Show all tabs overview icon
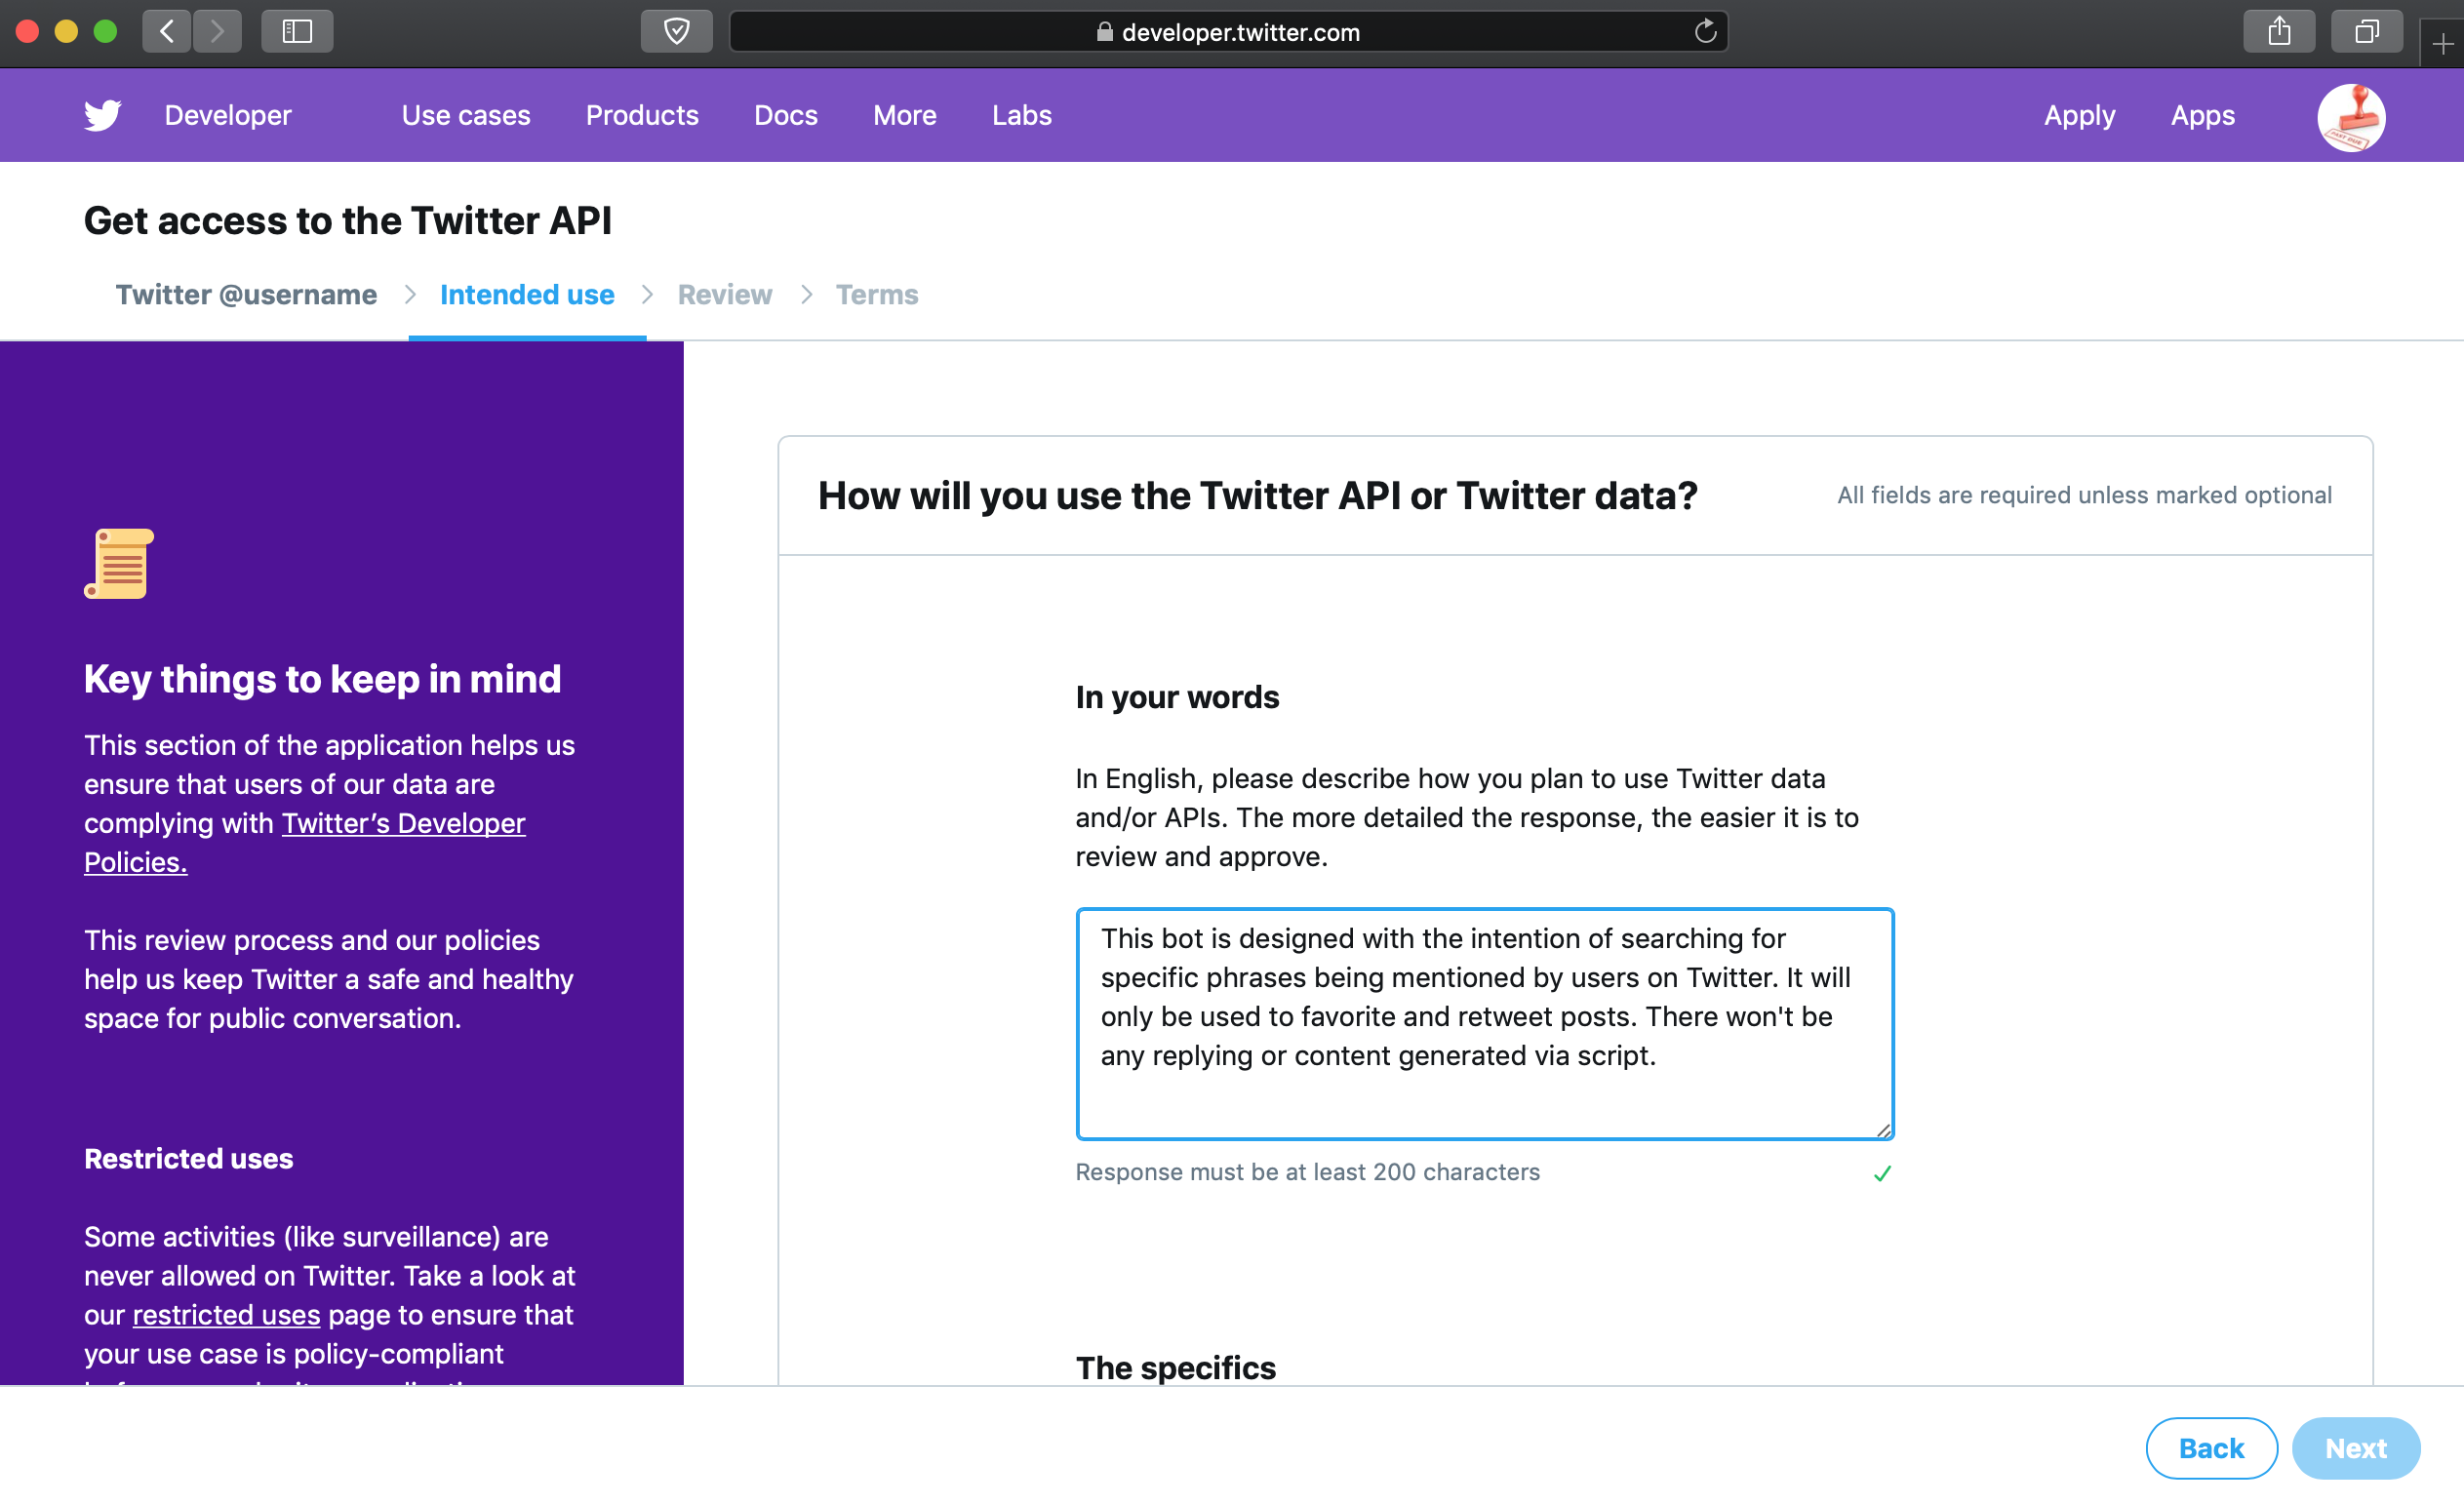Viewport: 2464px width, 1505px height. click(x=2366, y=32)
